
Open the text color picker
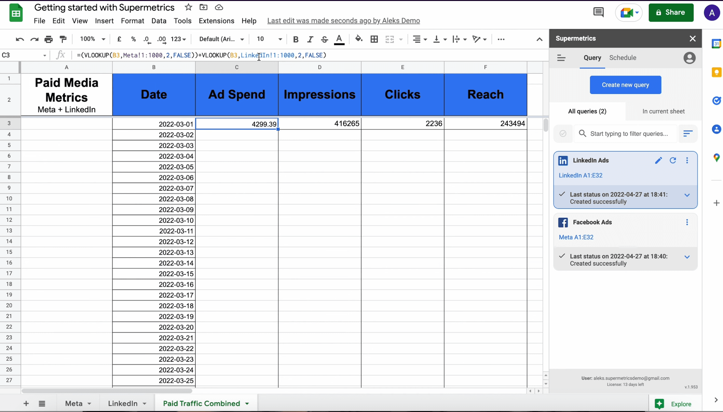point(339,39)
